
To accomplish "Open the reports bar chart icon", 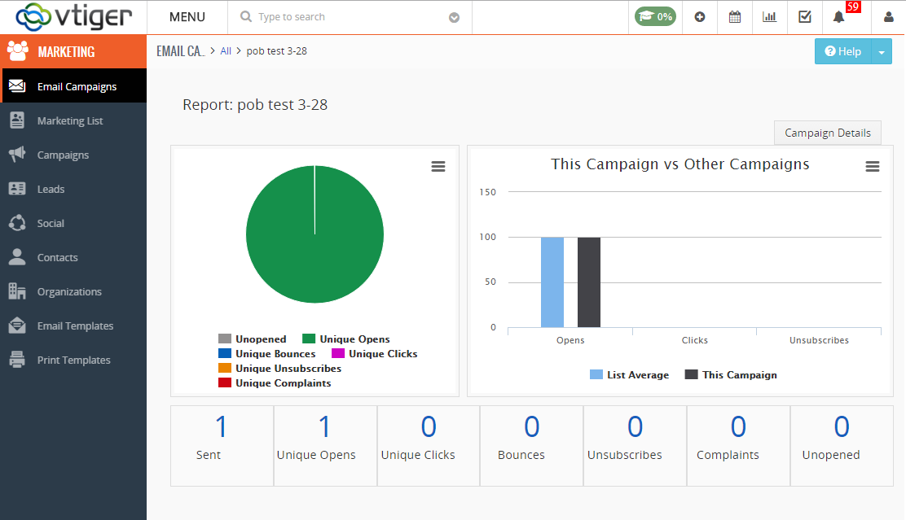I will 770,17.
